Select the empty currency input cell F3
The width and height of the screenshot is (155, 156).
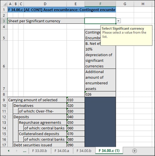point(100,21)
